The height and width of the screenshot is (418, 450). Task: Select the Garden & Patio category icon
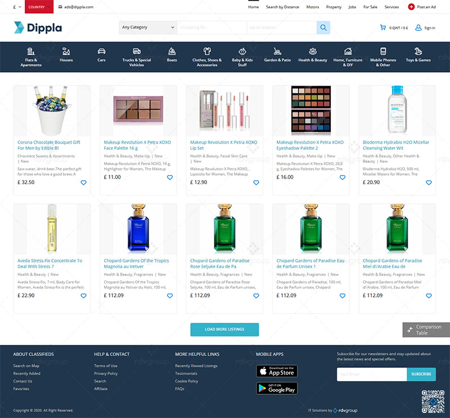click(x=277, y=51)
